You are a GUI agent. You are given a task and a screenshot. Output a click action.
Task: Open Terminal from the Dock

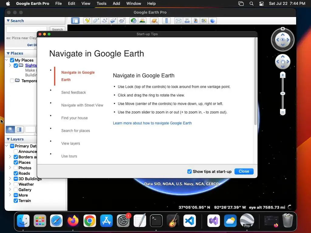click(156, 221)
